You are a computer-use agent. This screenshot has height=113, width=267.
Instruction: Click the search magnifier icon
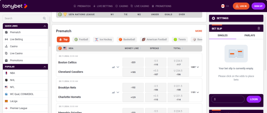[44, 18]
